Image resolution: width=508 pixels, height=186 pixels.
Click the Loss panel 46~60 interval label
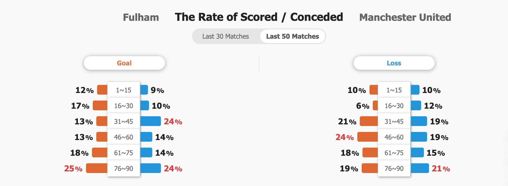pyautogui.click(x=394, y=137)
